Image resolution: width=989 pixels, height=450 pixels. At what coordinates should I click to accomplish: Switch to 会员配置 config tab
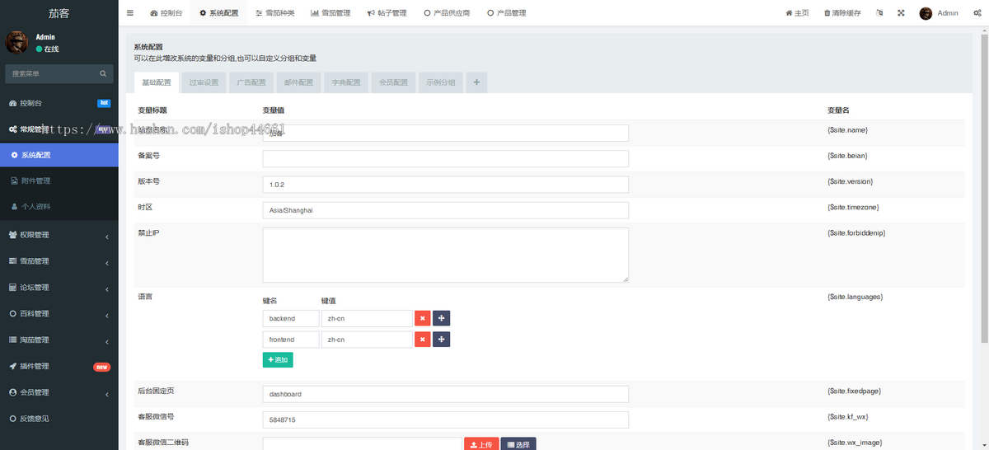coord(393,82)
